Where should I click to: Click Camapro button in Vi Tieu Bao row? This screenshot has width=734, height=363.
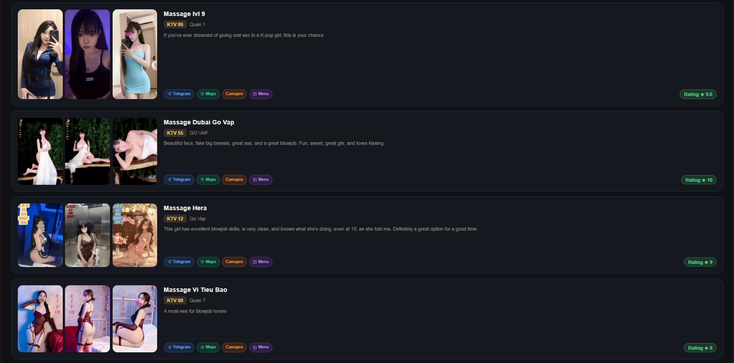click(x=234, y=347)
